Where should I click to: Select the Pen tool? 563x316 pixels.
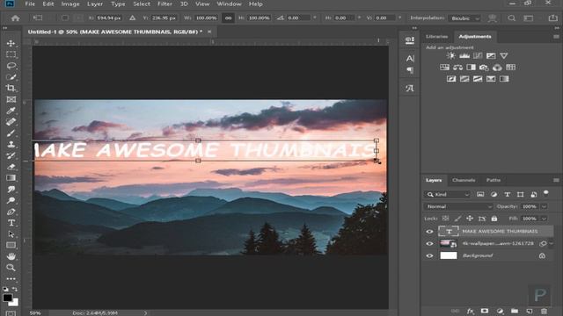pyautogui.click(x=11, y=212)
